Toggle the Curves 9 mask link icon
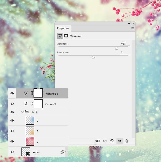This screenshot has height=162, width=161. (32, 104)
